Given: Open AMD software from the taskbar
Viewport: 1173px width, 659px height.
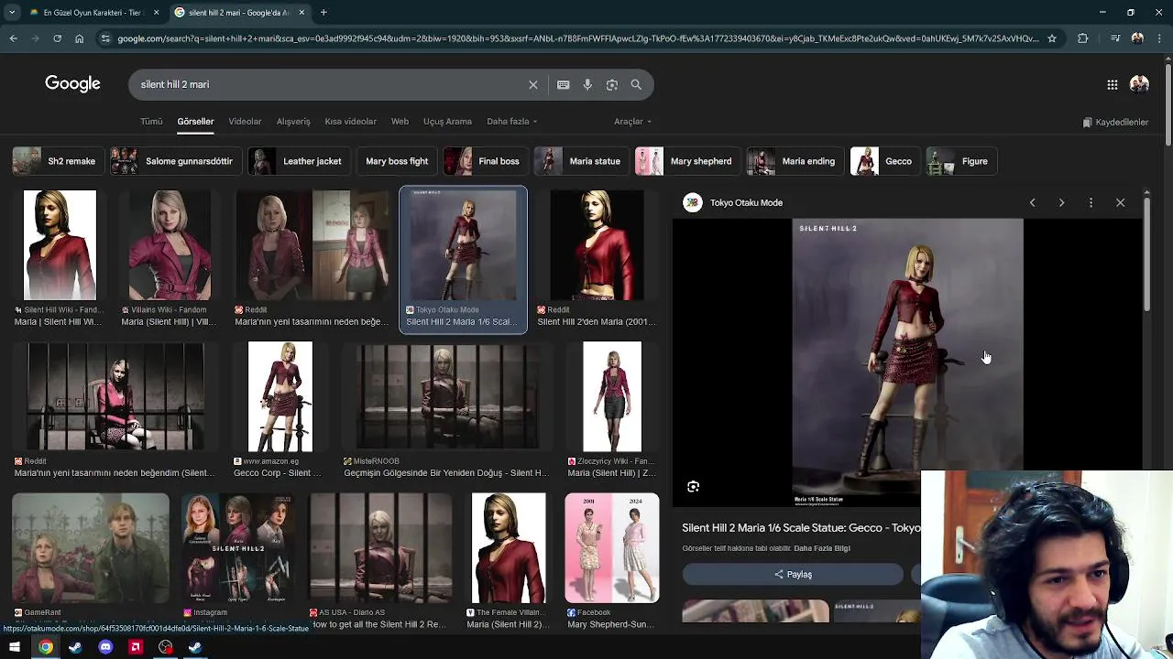Looking at the screenshot, I should 136,647.
